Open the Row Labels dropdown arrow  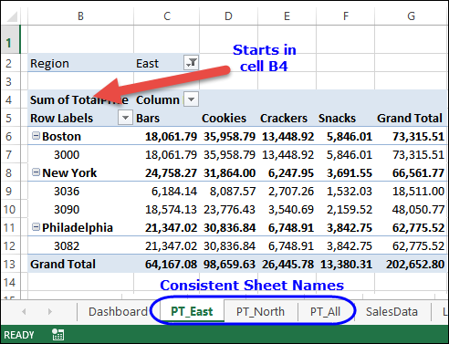pyautogui.click(x=125, y=118)
